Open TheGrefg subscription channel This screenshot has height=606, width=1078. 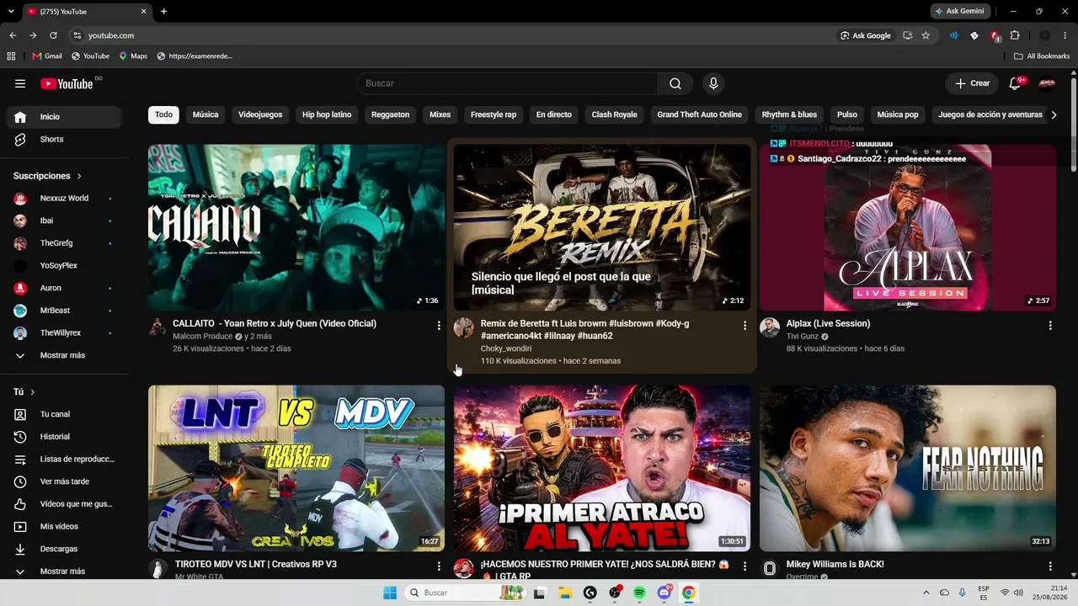[x=64, y=243]
